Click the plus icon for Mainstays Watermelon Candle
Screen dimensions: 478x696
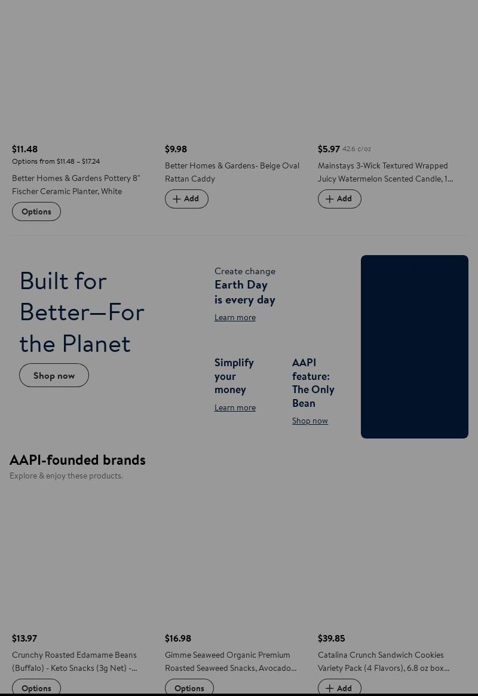[330, 199]
